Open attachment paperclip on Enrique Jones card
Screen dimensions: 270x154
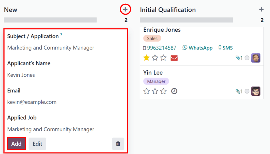click(x=239, y=58)
